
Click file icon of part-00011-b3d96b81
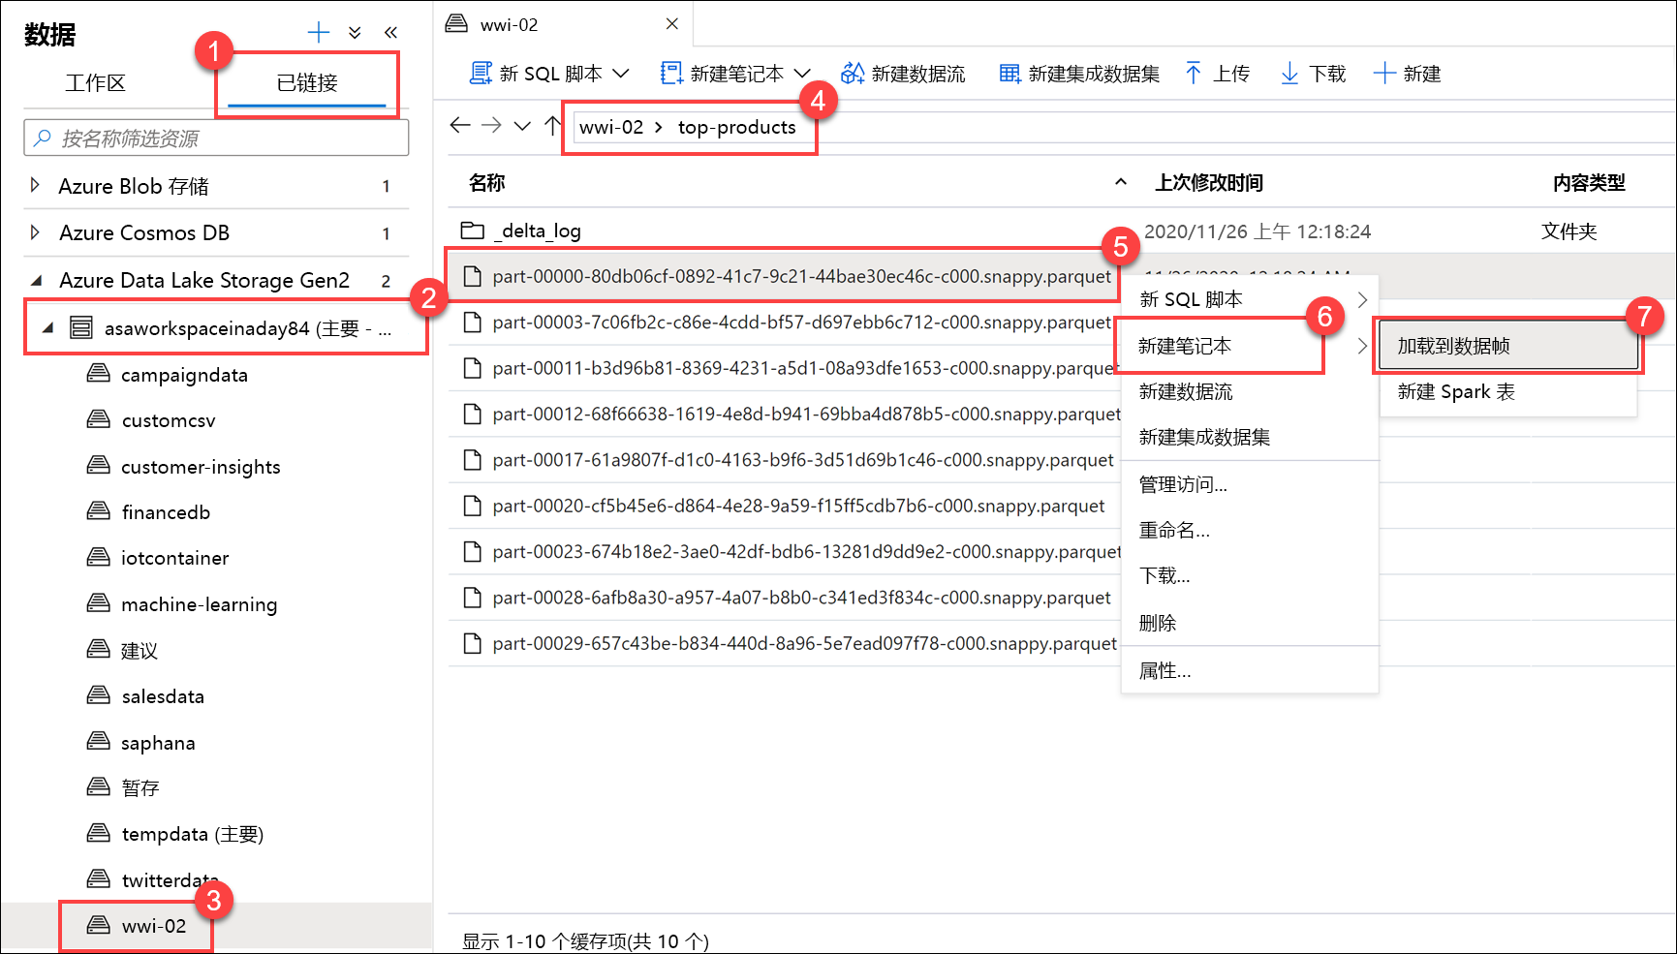472,368
